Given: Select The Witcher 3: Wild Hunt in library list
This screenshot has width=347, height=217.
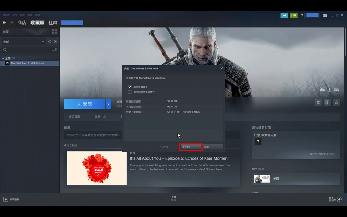Looking at the screenshot, I should pyautogui.click(x=27, y=63).
